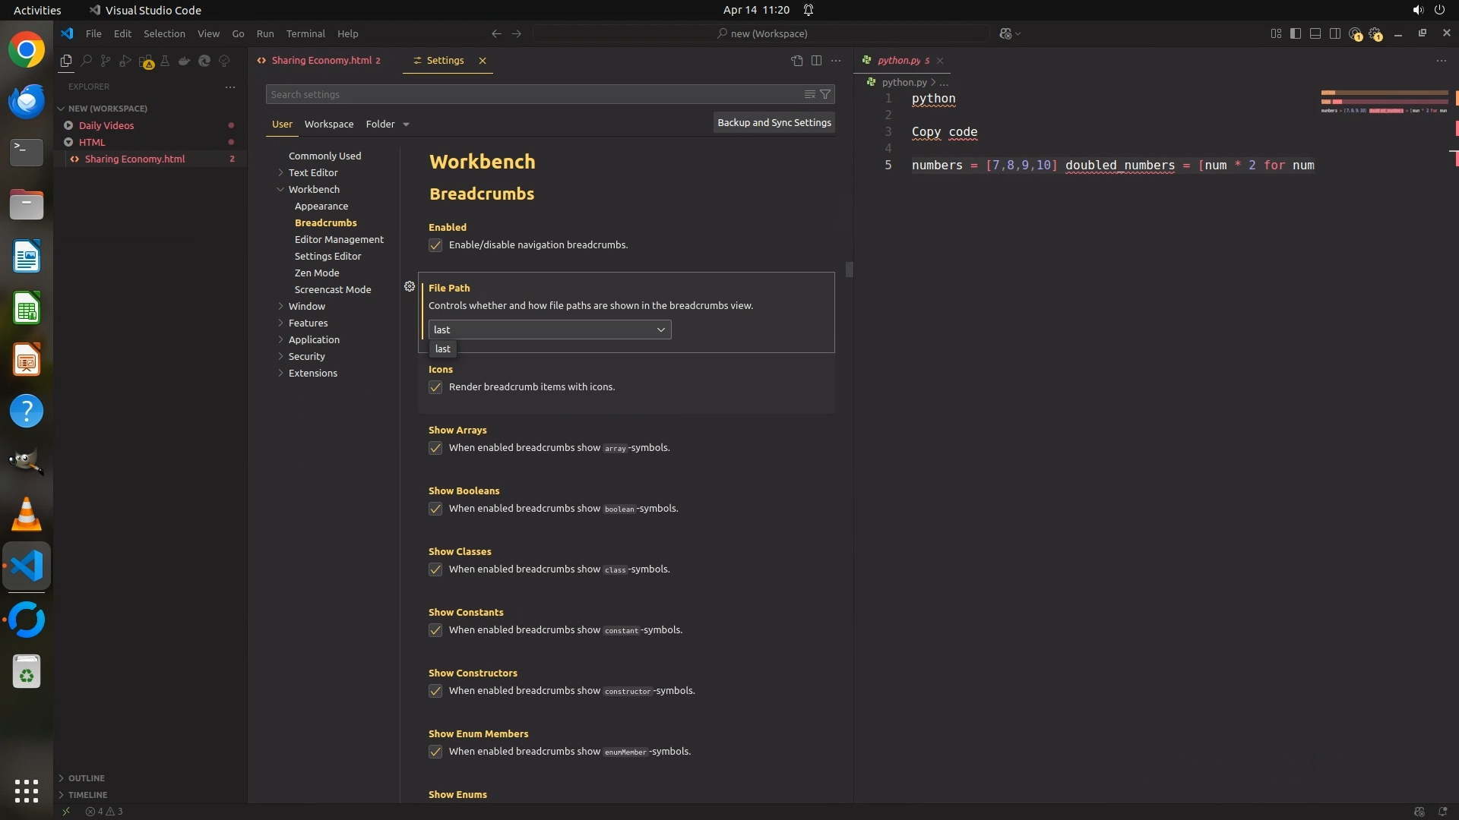Open the Run and Debug view
Image resolution: width=1459 pixels, height=820 pixels.
125,61
